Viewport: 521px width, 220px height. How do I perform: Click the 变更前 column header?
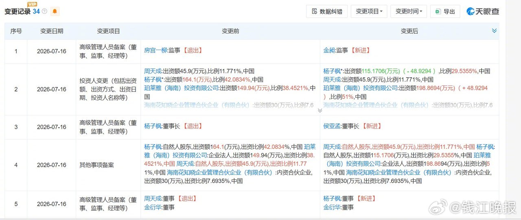pyautogui.click(x=230, y=31)
